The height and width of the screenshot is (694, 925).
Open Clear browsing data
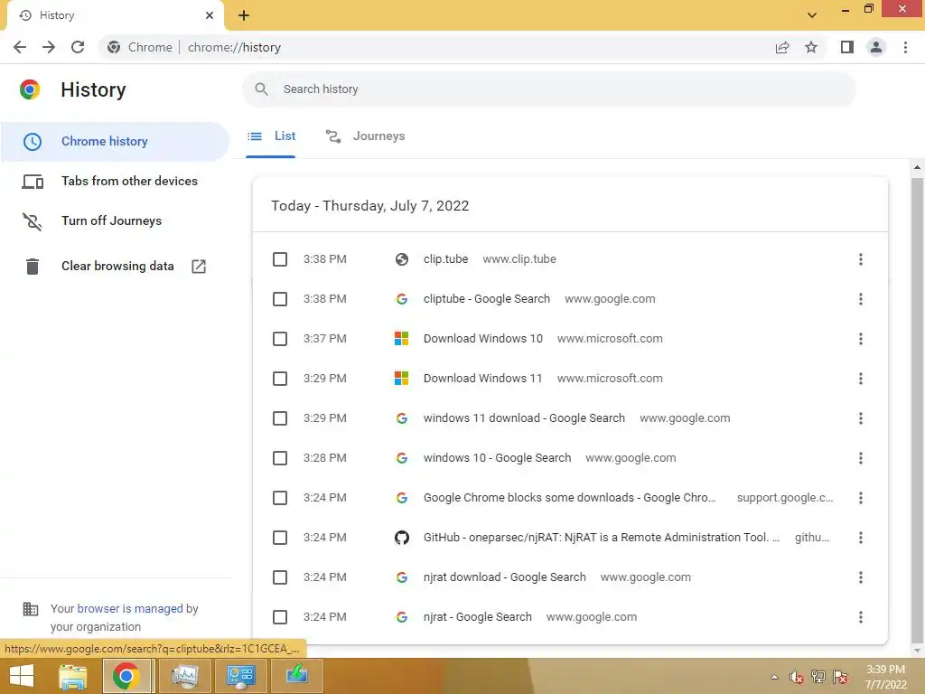click(115, 267)
